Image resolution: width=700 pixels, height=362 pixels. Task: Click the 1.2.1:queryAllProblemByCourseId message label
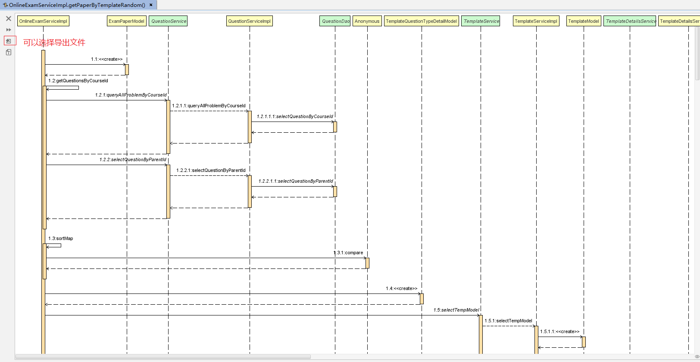tap(131, 95)
